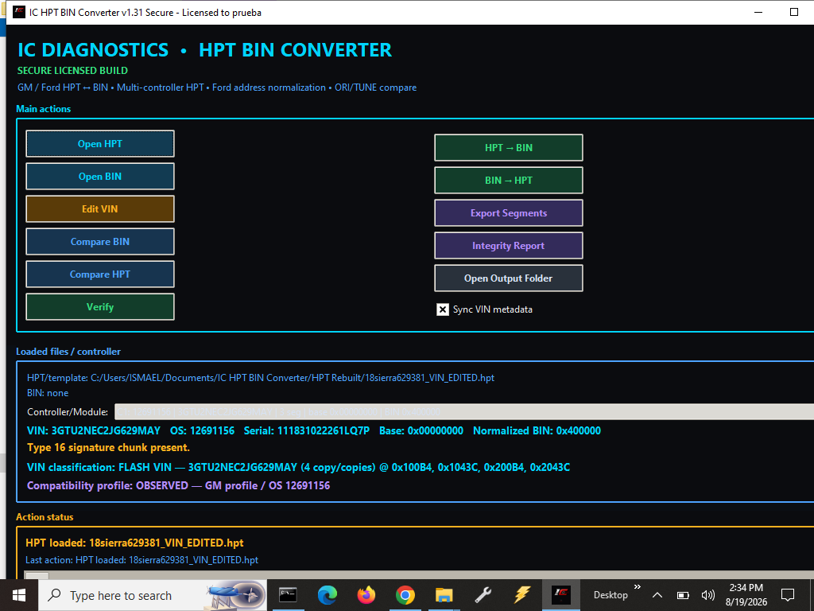814x611 pixels.
Task: Click the Open BIN button
Action: tap(100, 176)
